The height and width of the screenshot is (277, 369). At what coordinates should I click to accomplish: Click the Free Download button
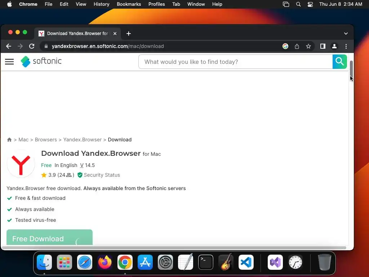click(49, 237)
